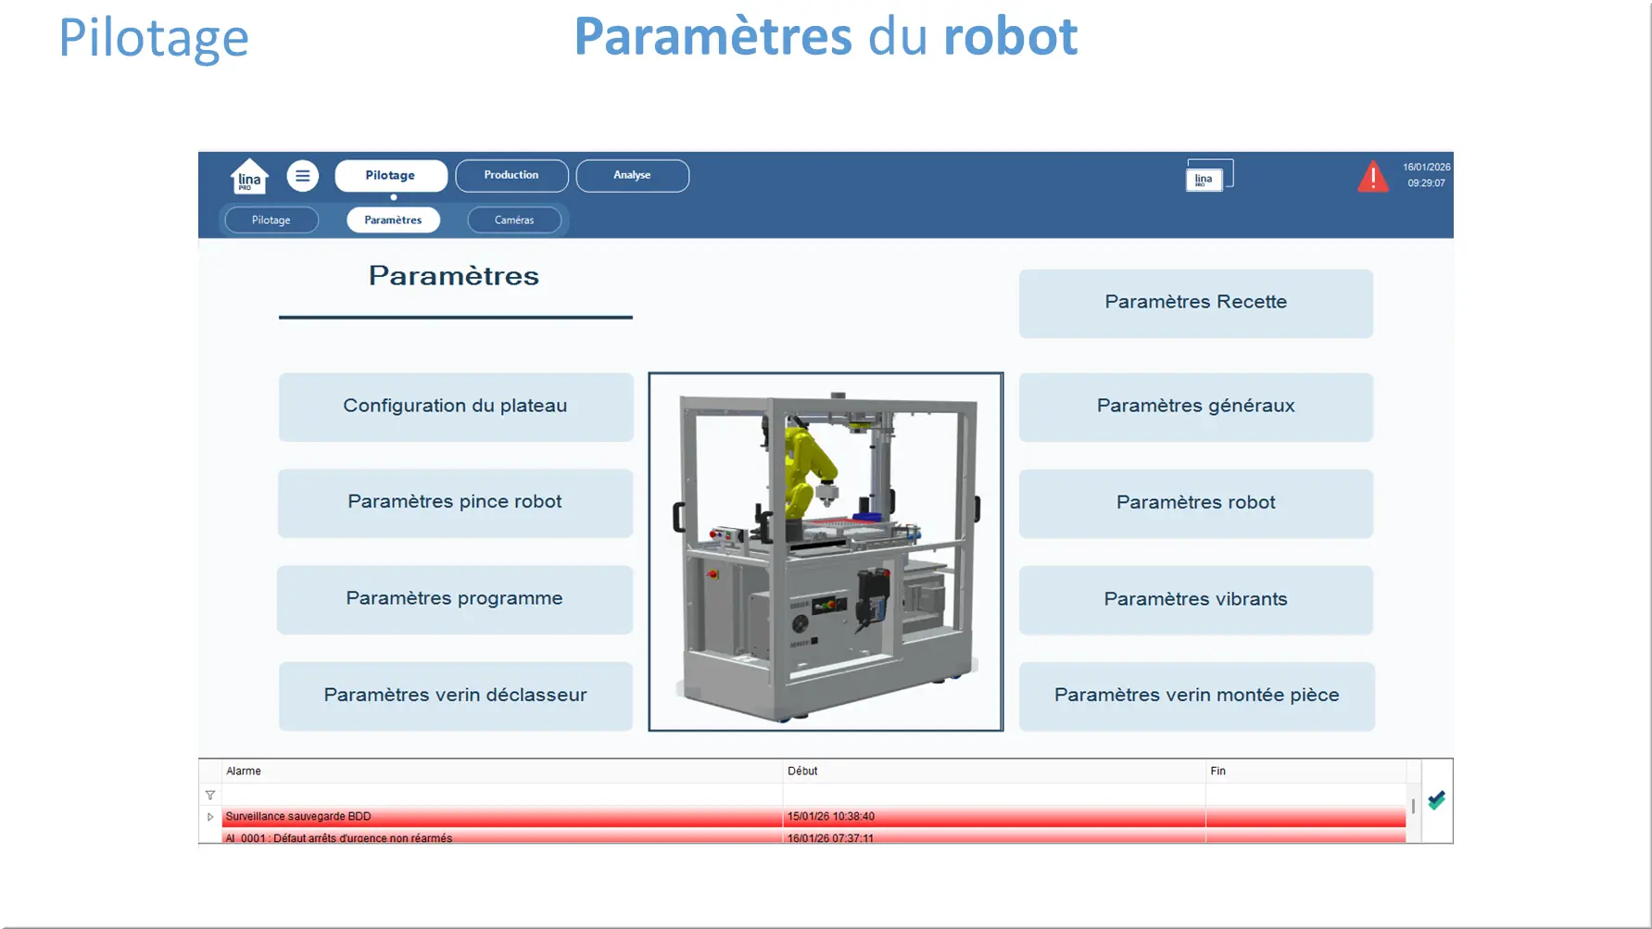Click the lina PRO home icon
This screenshot has height=929, width=1652.
[249, 176]
